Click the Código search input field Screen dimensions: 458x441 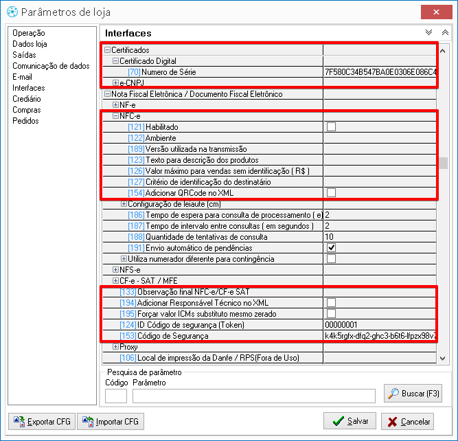point(115,395)
